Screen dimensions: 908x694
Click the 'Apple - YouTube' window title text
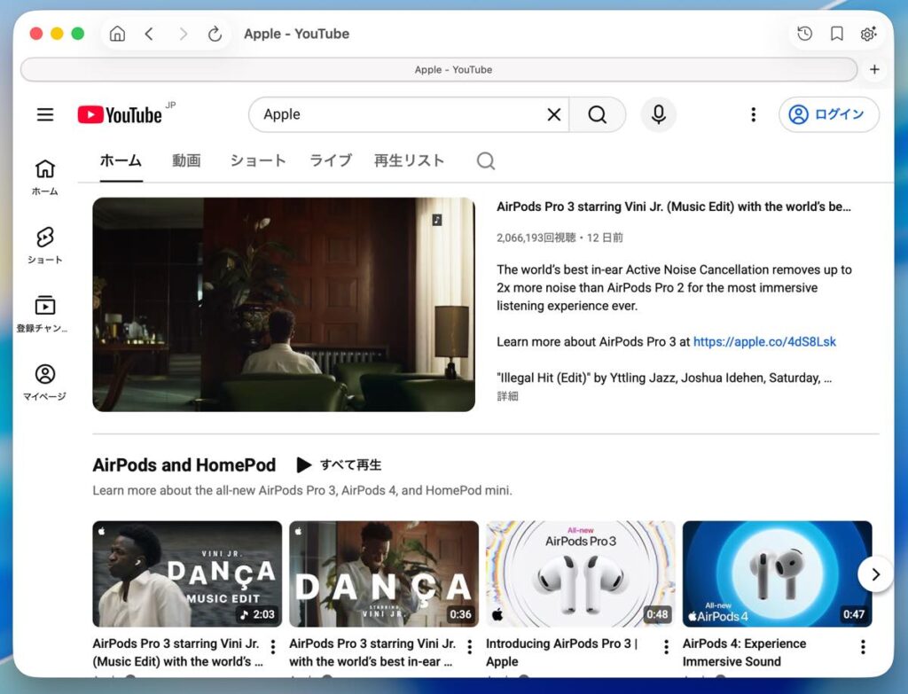point(296,34)
